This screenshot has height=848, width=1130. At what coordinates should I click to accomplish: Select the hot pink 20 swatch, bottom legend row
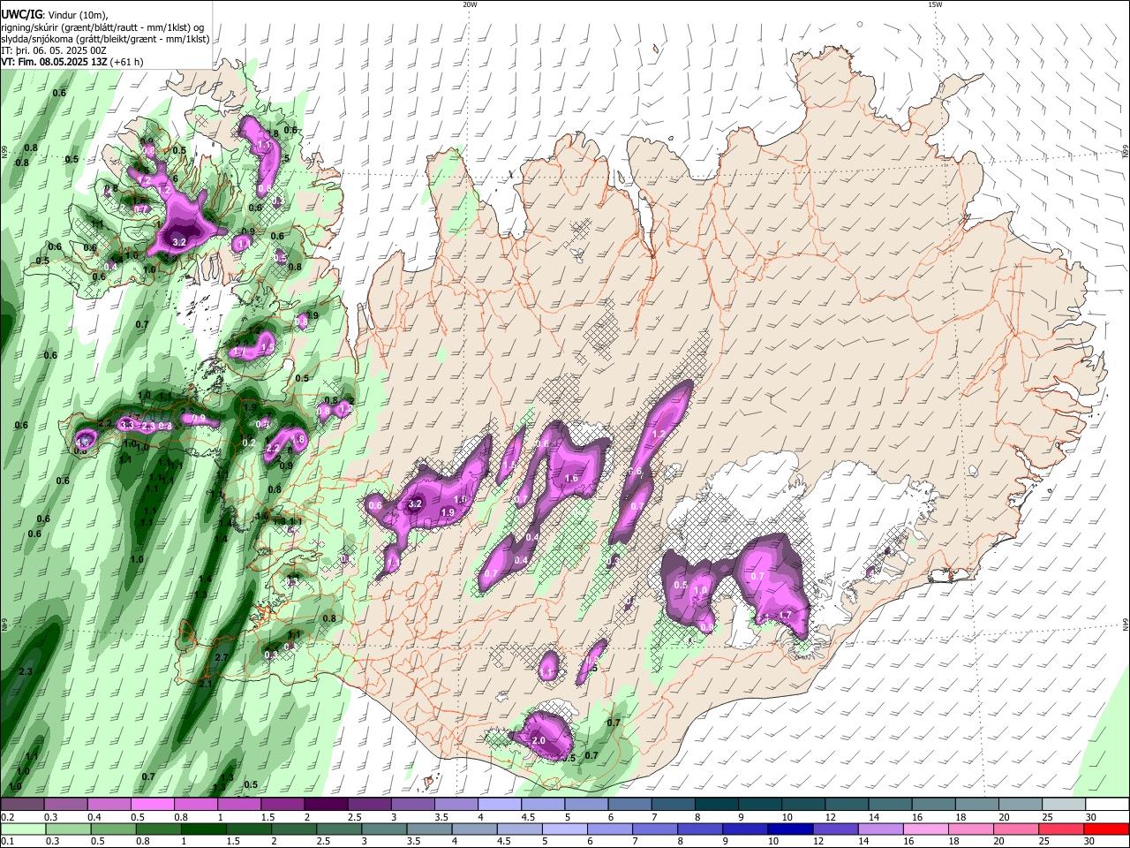click(x=1018, y=829)
